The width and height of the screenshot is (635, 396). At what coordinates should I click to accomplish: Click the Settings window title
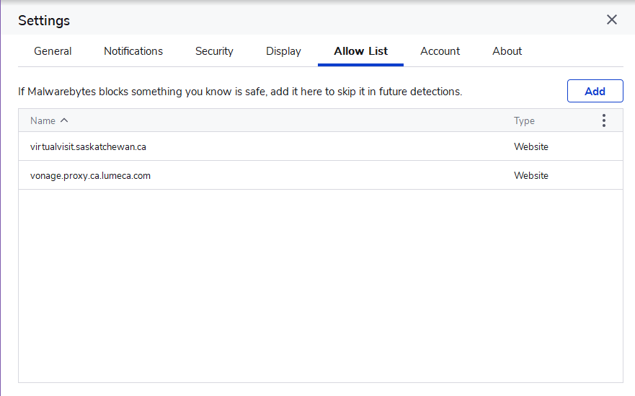(44, 20)
